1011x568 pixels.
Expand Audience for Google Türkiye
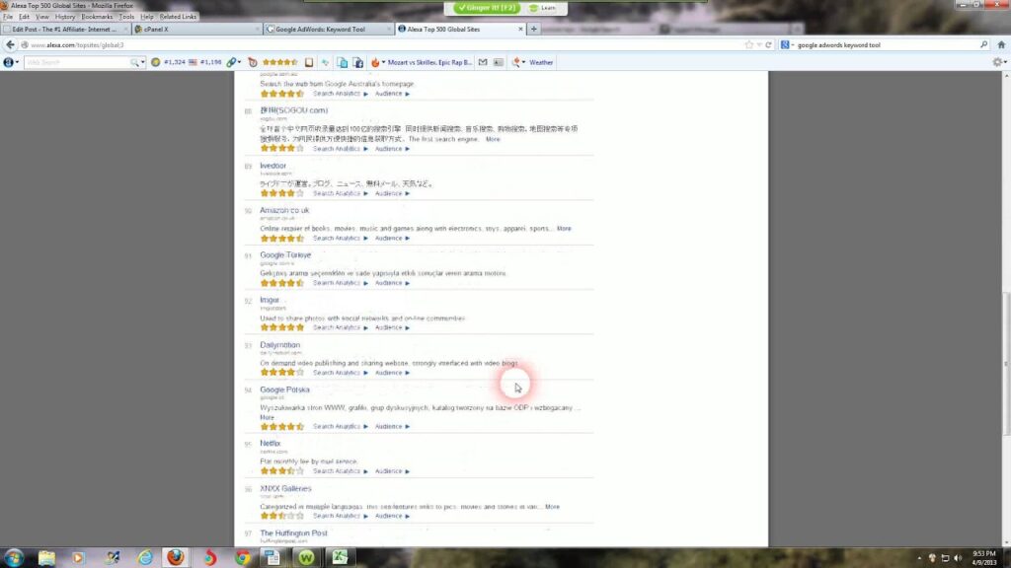[x=392, y=283]
